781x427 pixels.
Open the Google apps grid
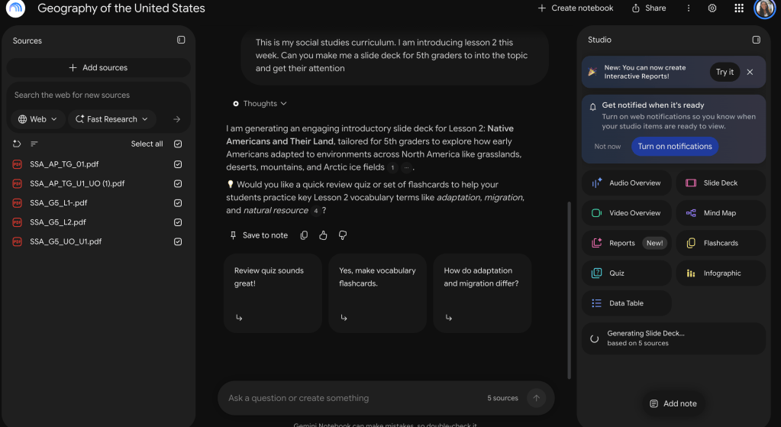[739, 8]
